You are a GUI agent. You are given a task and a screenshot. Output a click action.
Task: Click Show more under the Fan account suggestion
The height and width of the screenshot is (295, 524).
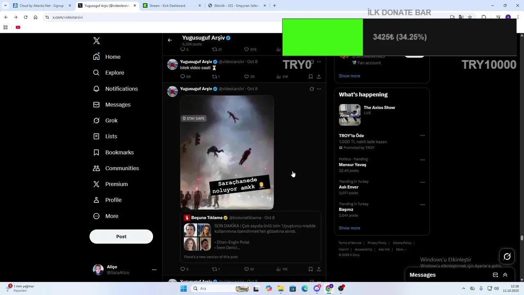tap(350, 76)
